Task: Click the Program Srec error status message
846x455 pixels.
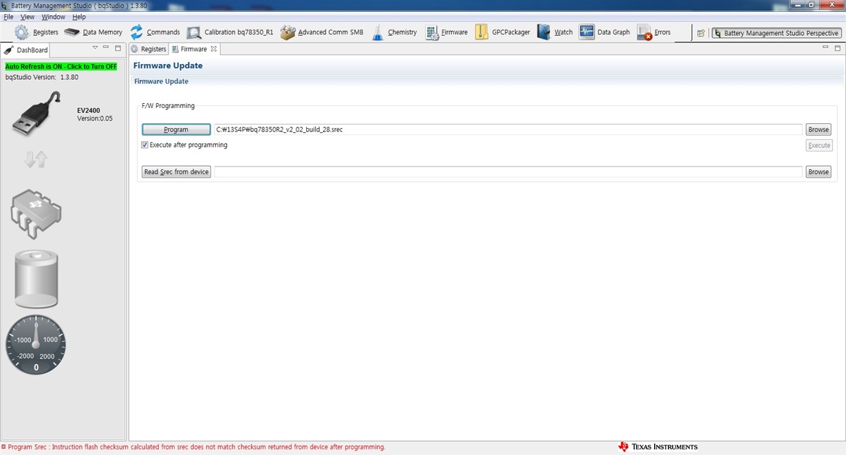Action: click(x=196, y=447)
